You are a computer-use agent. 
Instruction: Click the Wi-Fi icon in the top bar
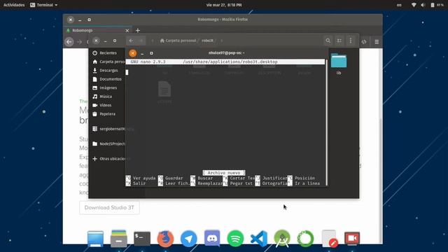coord(414,5)
